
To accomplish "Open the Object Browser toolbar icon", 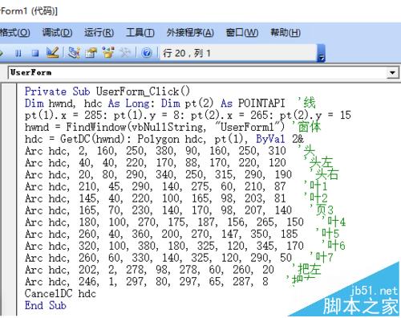I will pyautogui.click(x=108, y=52).
